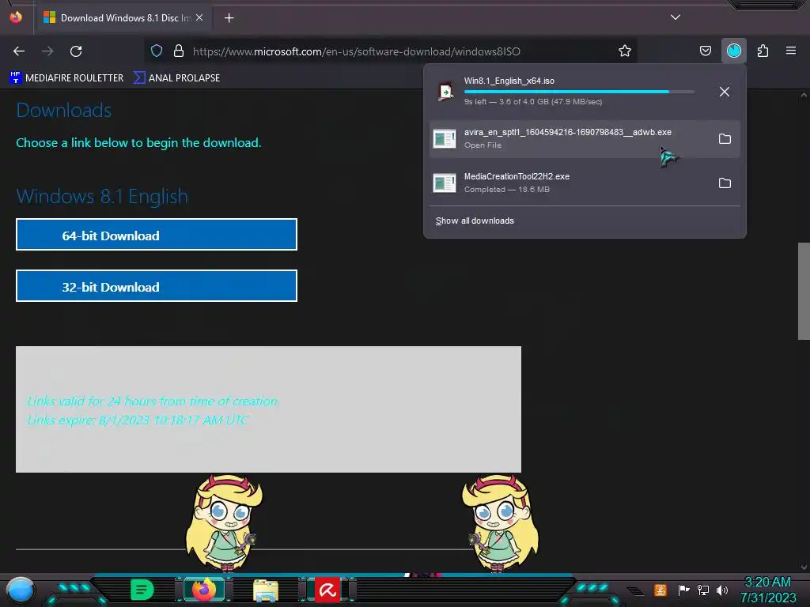
Task: Open MediaCreationTool22H2.exe from downloads
Action: click(x=568, y=183)
